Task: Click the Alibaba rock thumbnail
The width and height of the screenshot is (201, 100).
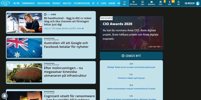Action: point(24,73)
